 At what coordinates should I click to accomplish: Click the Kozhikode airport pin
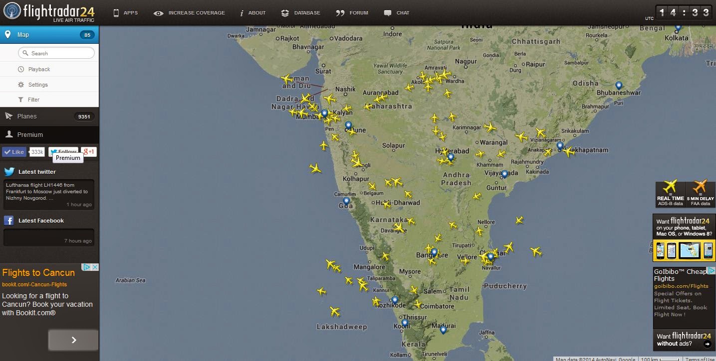click(395, 301)
